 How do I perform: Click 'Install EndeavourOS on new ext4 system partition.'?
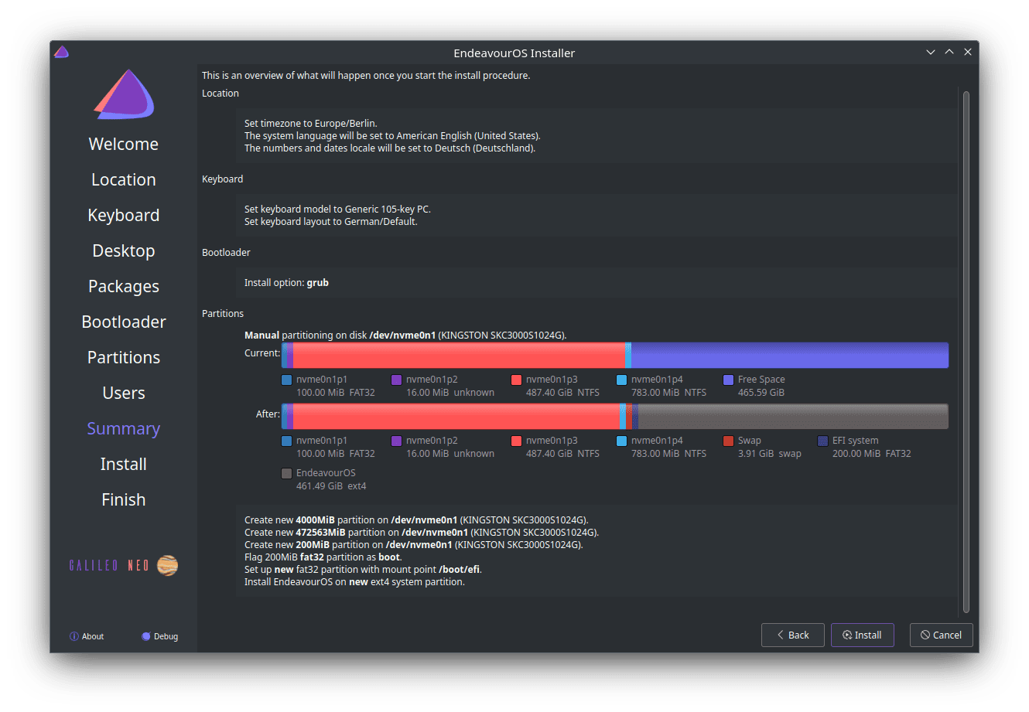354,582
